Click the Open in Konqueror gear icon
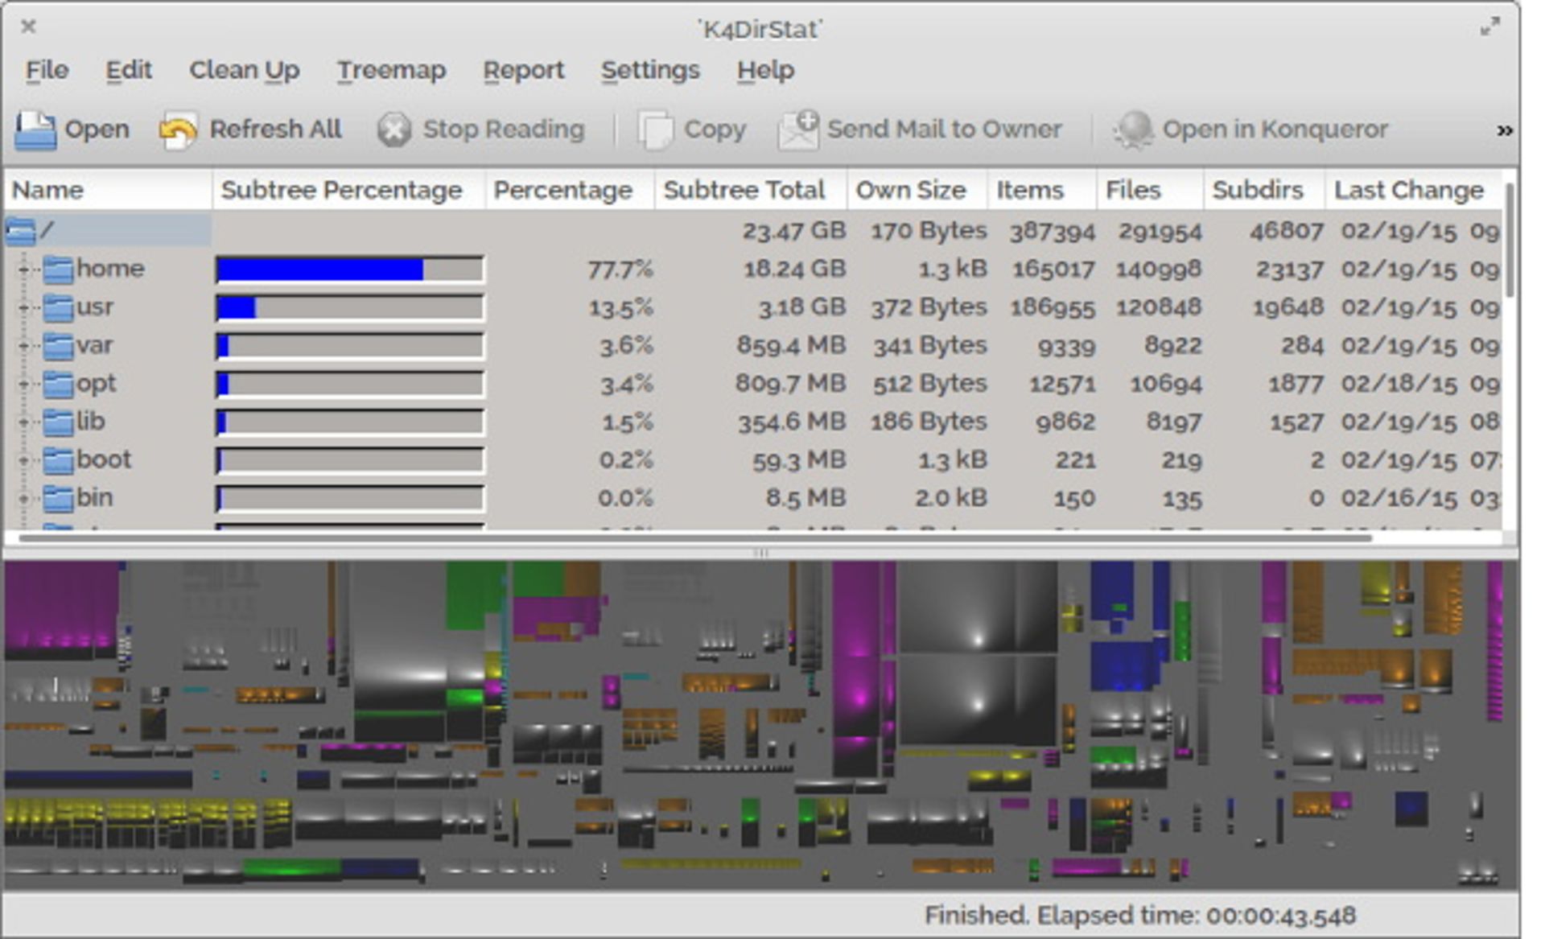Image resolution: width=1545 pixels, height=939 pixels. (1133, 130)
